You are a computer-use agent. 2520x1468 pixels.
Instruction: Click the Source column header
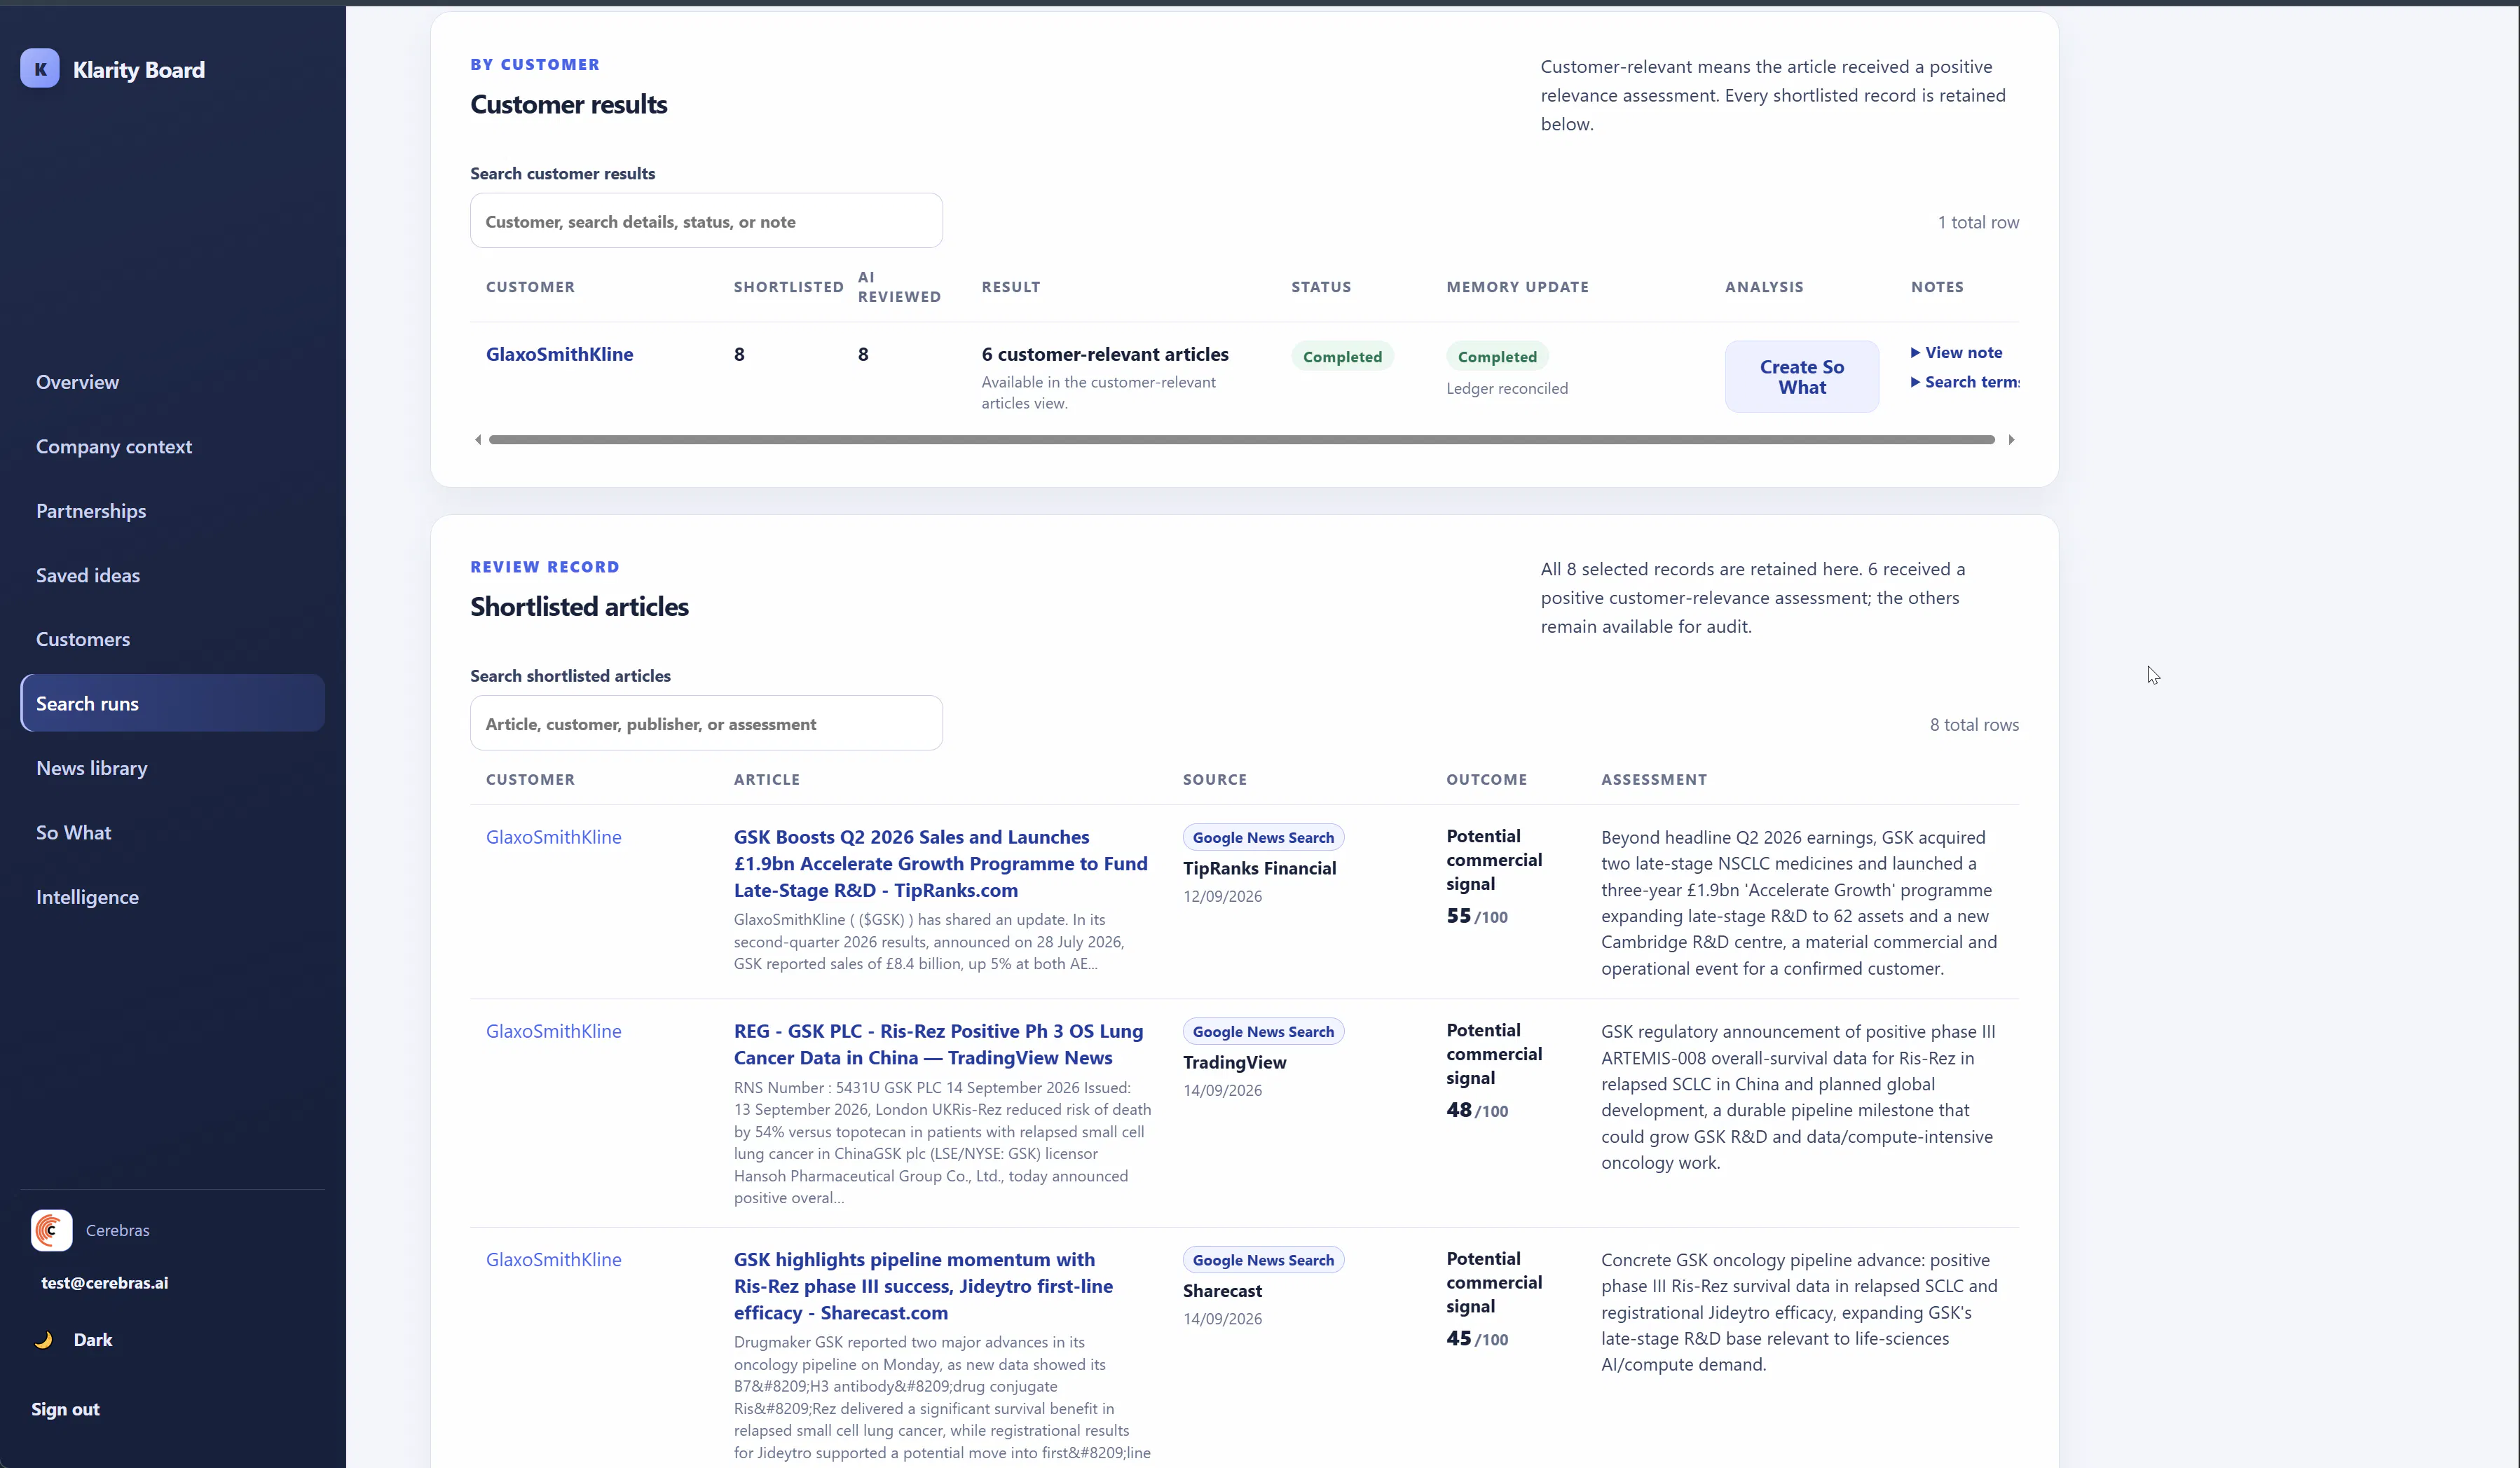(x=1214, y=779)
